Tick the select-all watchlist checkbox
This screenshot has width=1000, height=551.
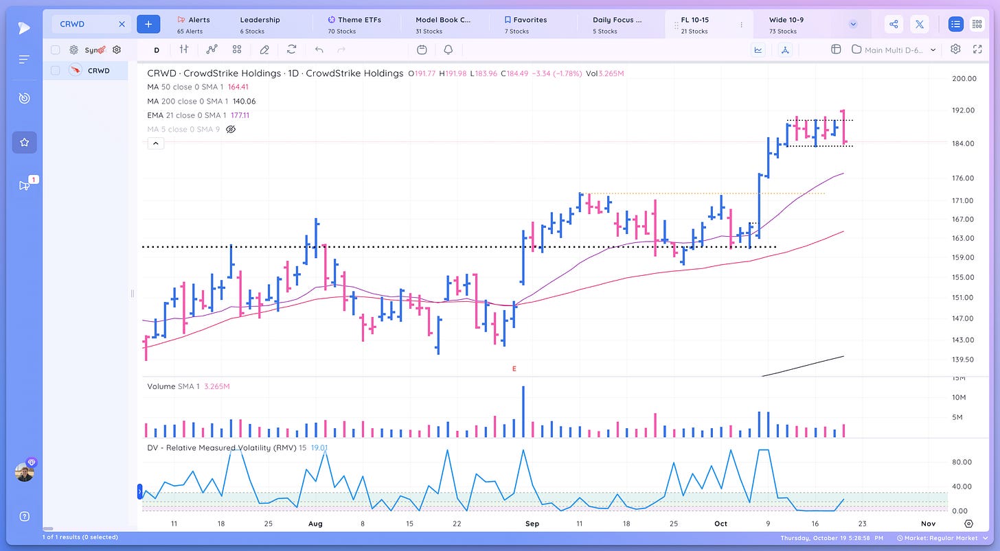click(55, 49)
